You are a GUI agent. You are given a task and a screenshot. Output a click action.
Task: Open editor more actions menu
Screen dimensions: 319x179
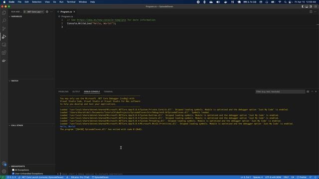point(315,12)
